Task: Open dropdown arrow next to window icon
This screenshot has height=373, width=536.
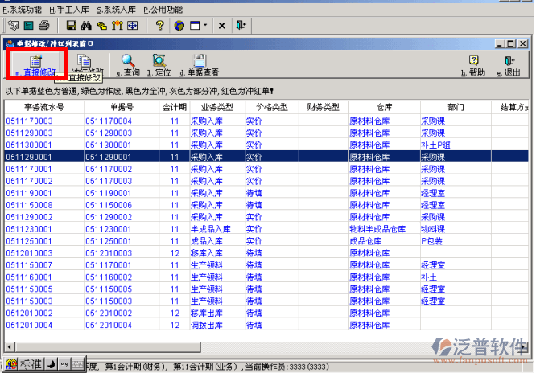Action: click(206, 26)
